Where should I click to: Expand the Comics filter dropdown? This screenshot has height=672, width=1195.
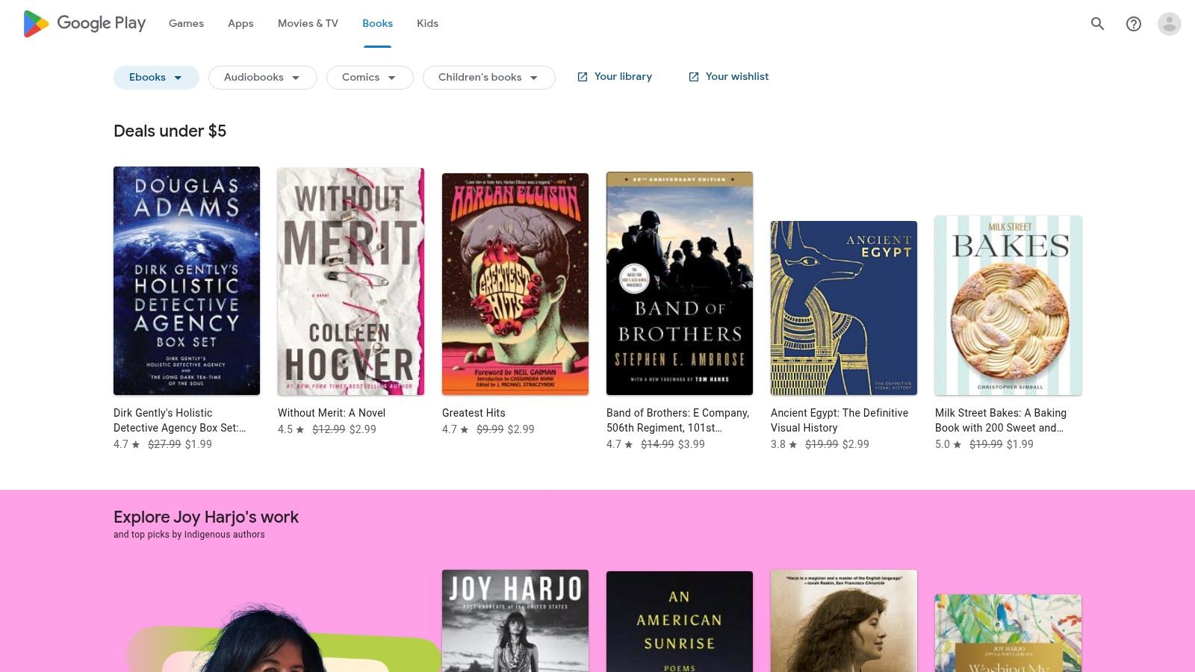(392, 77)
